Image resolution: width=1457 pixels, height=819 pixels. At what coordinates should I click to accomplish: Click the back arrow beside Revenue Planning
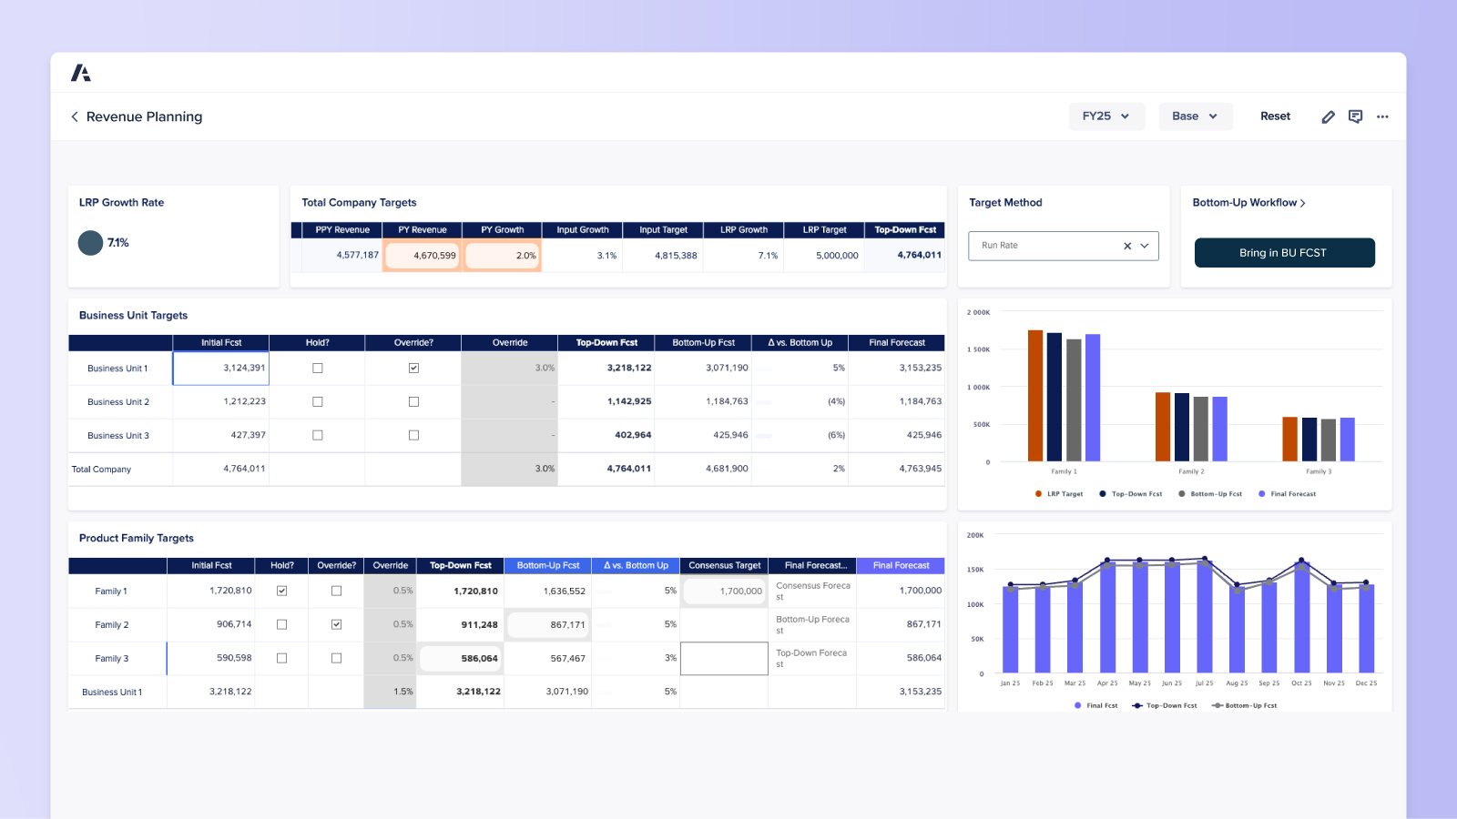point(74,116)
